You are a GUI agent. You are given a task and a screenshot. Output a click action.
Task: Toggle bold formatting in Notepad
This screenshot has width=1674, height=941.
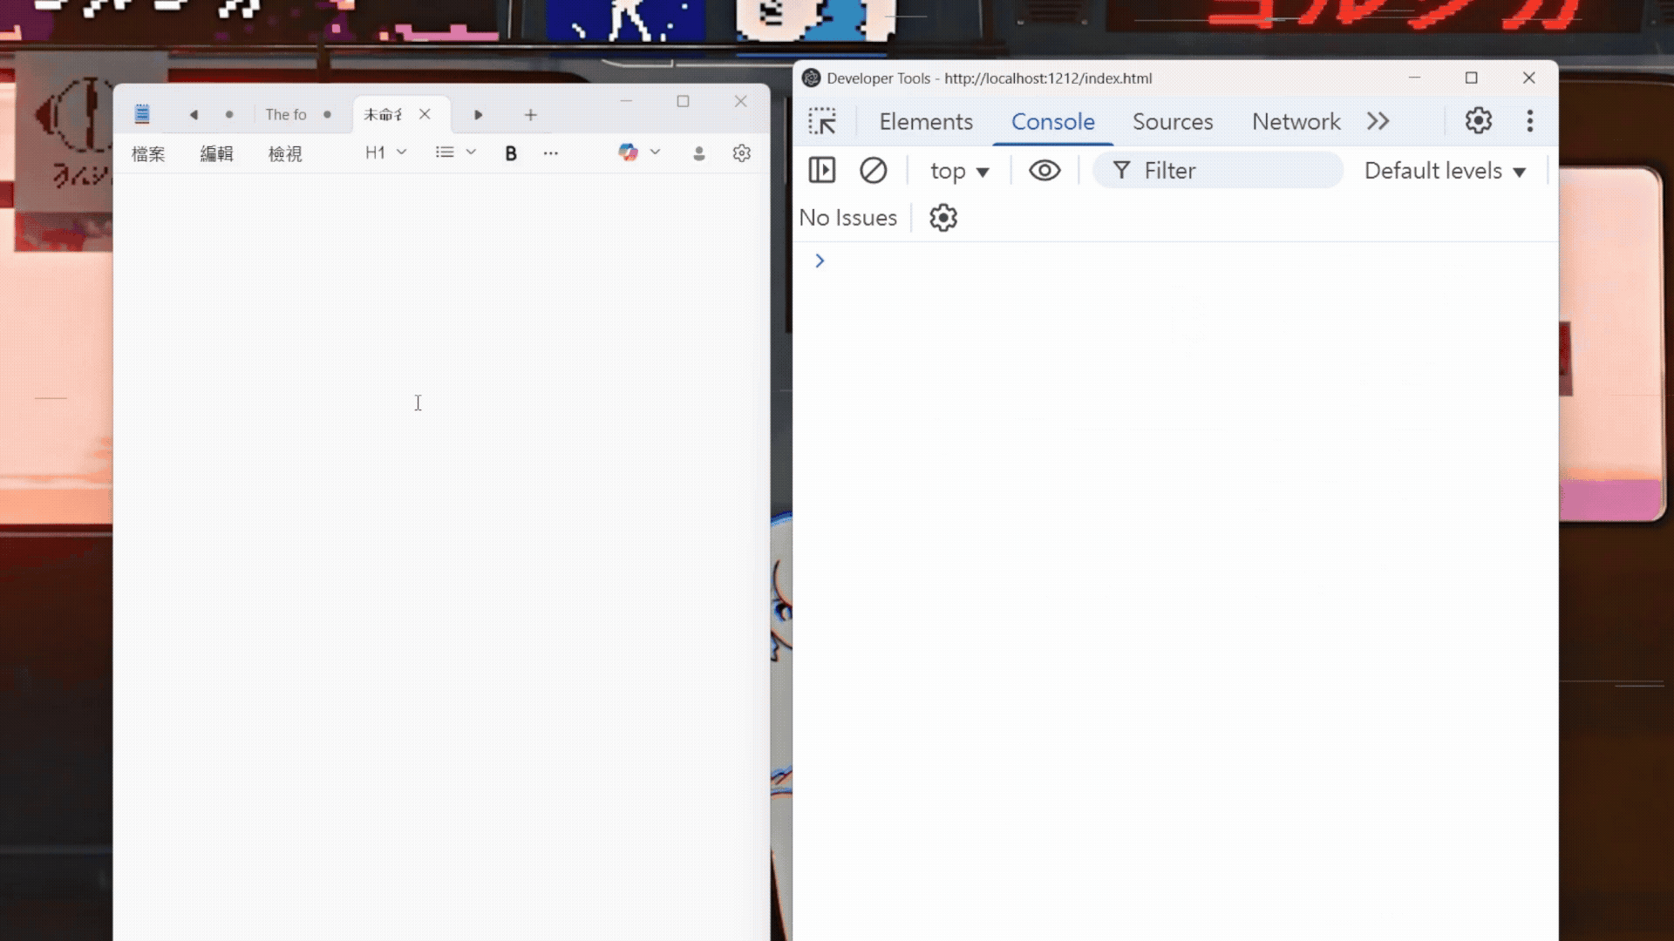click(511, 153)
